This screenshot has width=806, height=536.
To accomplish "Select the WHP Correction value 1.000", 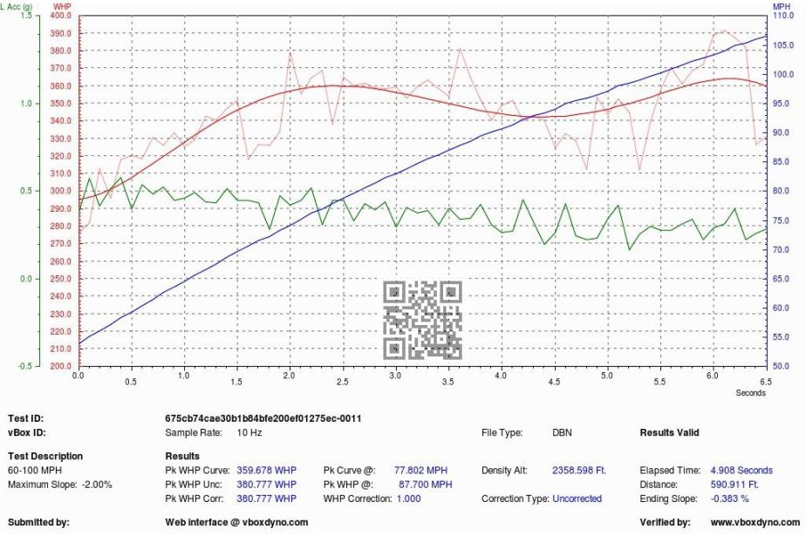I will tap(407, 499).
